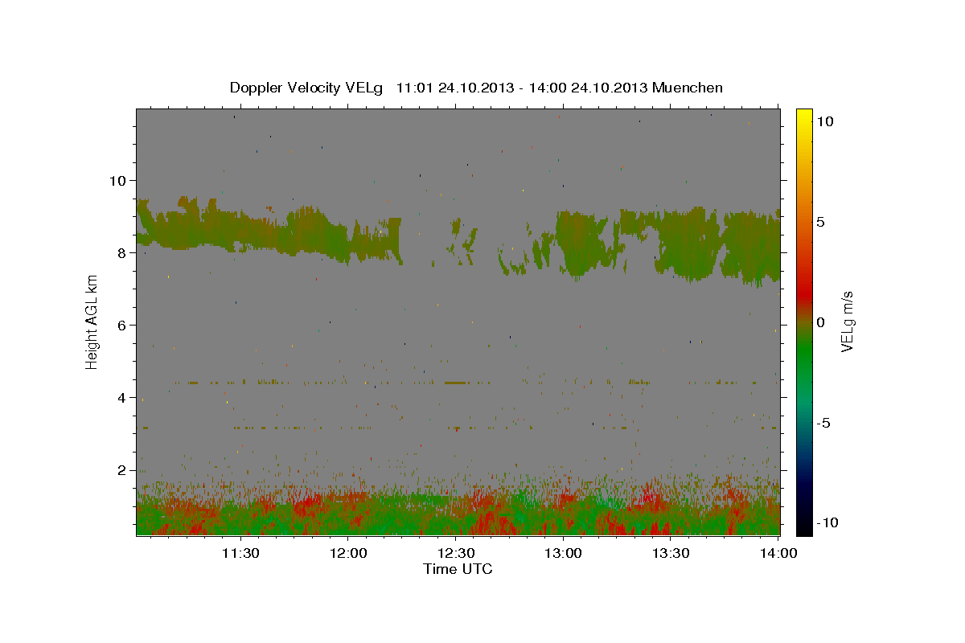The height and width of the screenshot is (643, 965).
Task: Click the 'VELg m/s' colorbar label
Action: pyautogui.click(x=847, y=322)
